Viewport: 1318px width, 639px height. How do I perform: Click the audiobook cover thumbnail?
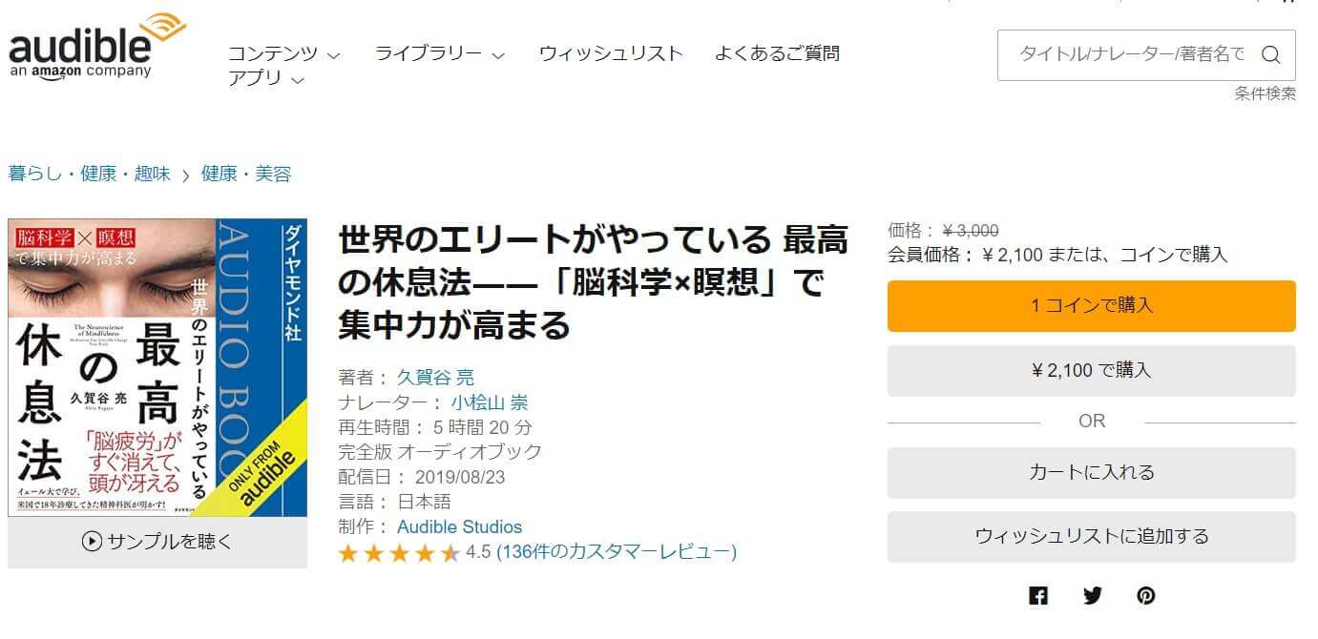(x=157, y=367)
